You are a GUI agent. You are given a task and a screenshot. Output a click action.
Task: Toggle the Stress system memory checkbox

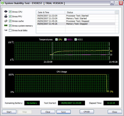point(10,26)
